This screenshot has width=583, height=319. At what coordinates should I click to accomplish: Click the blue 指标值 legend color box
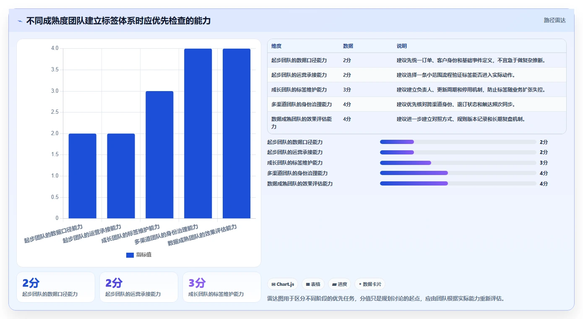click(x=130, y=255)
